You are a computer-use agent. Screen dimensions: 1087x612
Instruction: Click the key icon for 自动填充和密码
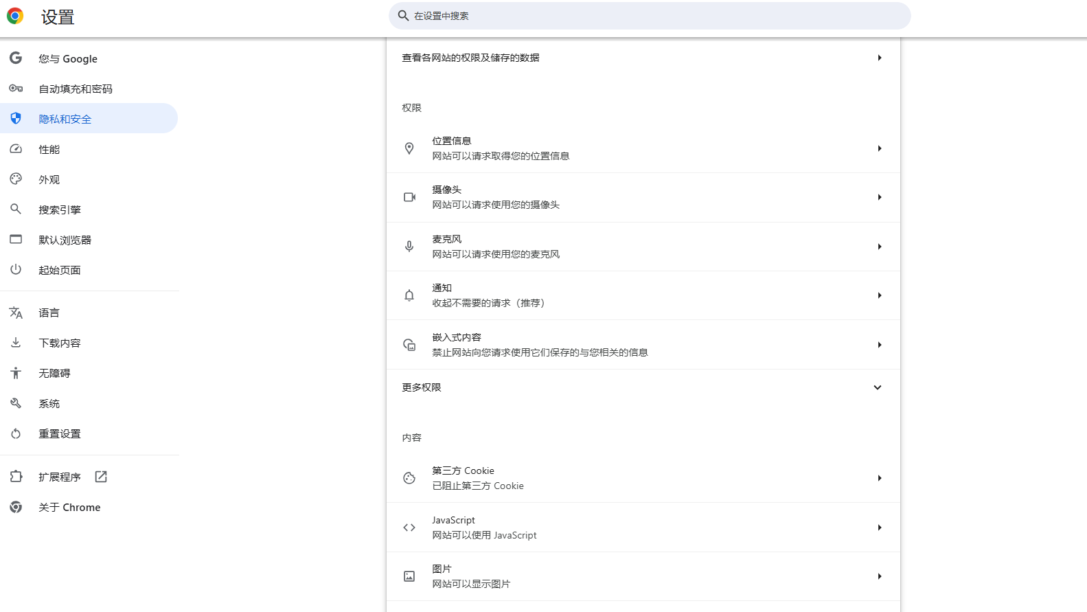click(16, 89)
